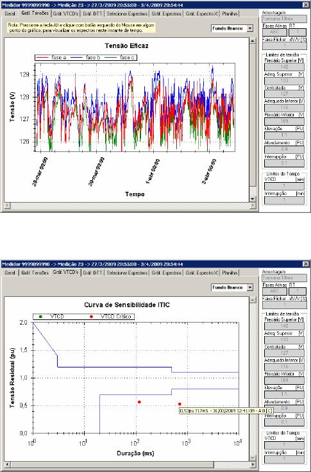The height and width of the screenshot is (472, 311).
Task: Click red VTCD point near 10² ms
Action: [x=139, y=402]
